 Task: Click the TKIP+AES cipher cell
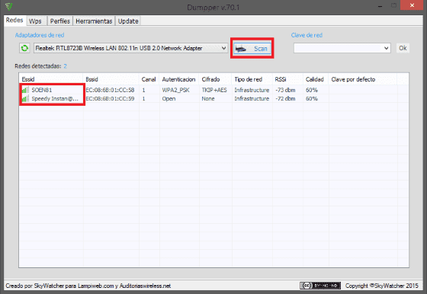coord(214,90)
